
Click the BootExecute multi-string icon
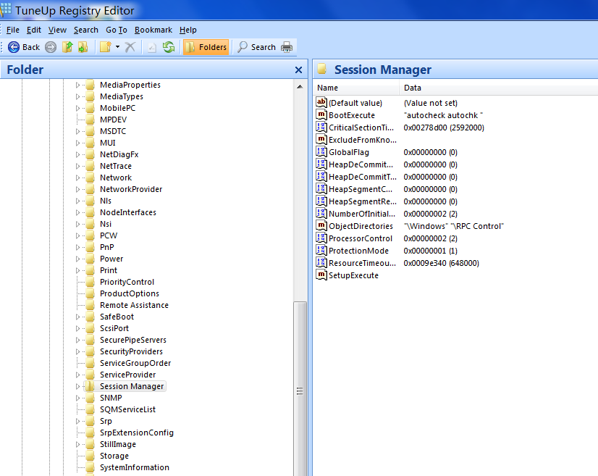[321, 114]
